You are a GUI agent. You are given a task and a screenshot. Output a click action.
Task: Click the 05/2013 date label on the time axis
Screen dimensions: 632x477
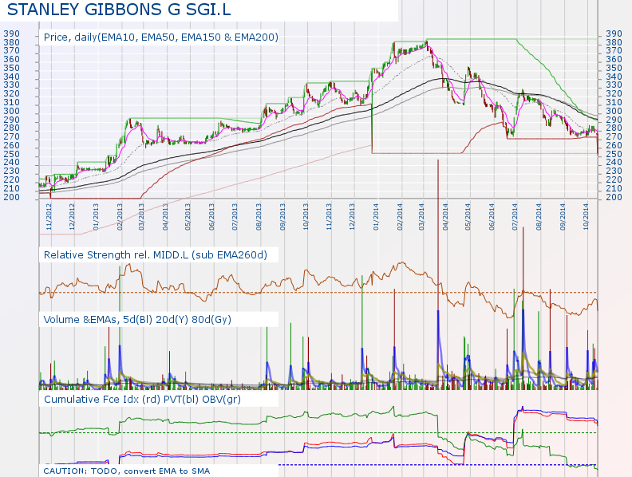coord(188,217)
